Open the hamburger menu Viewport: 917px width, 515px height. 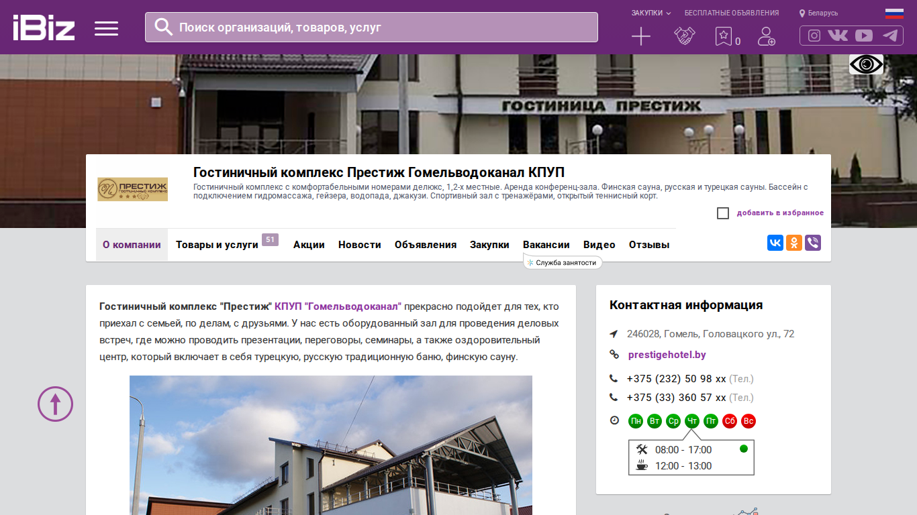(106, 28)
